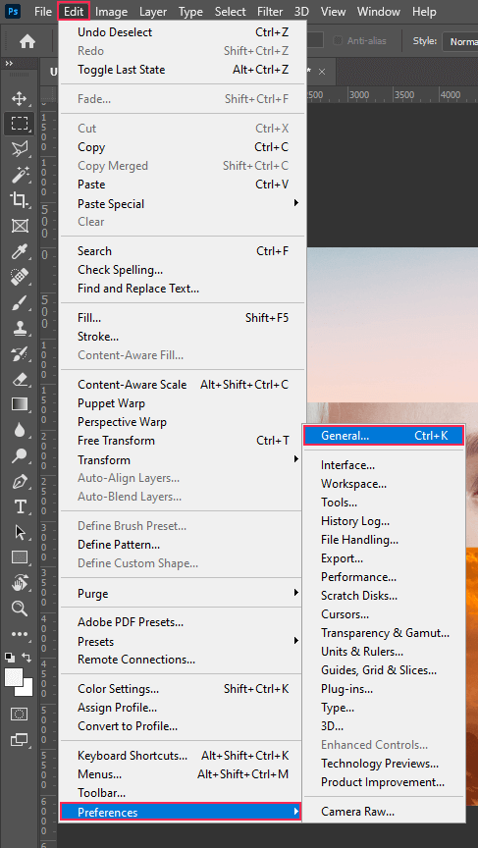This screenshot has height=848, width=478.
Task: Select the Blur tool
Action: point(20,431)
